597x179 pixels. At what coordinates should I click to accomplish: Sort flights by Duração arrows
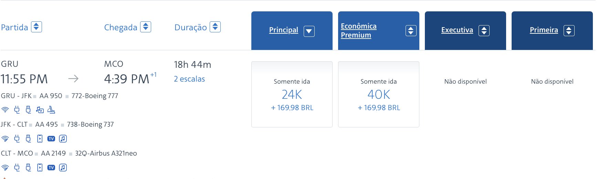(x=215, y=27)
